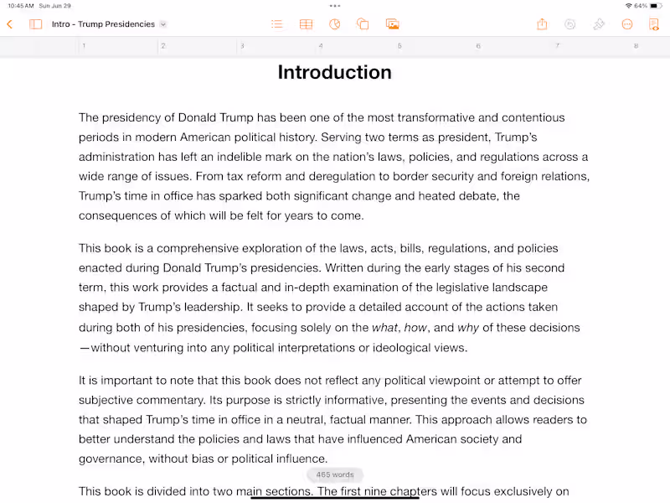Insert a shape from the toolbar
The width and height of the screenshot is (670, 503).
coord(363,24)
